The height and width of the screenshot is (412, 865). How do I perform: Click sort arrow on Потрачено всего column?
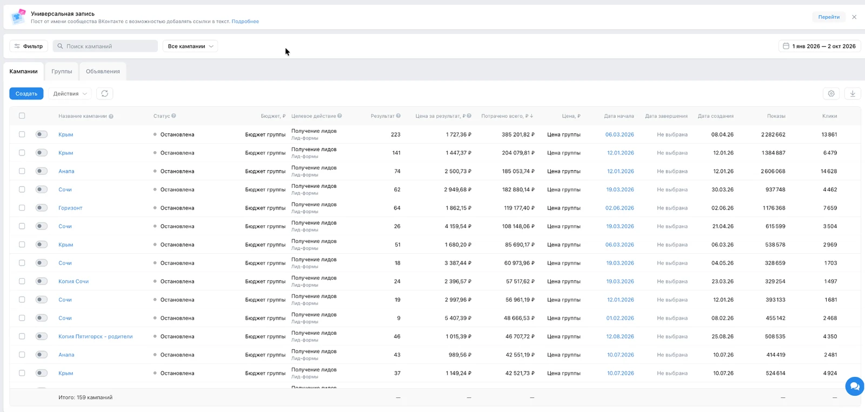[531, 116]
